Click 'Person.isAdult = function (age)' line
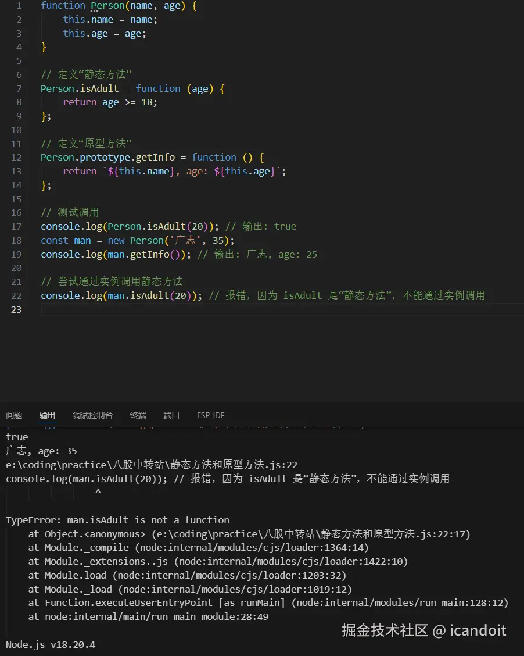 (132, 89)
